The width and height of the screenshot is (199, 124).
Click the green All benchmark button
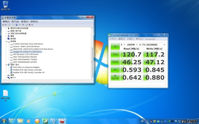pyautogui.click(x=115, y=46)
